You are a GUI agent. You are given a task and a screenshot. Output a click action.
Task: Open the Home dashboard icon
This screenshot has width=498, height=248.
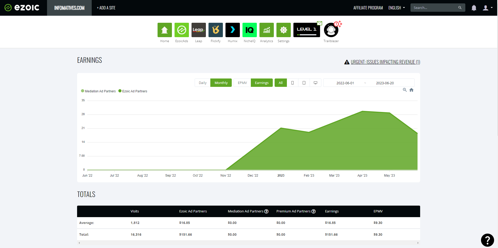pyautogui.click(x=165, y=30)
